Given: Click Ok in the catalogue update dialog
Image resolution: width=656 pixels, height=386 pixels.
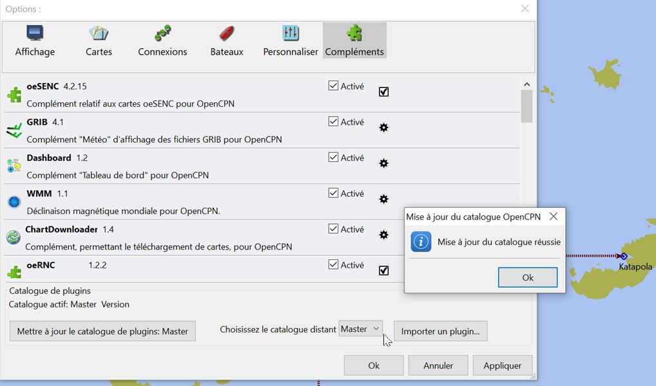Looking at the screenshot, I should pos(528,277).
